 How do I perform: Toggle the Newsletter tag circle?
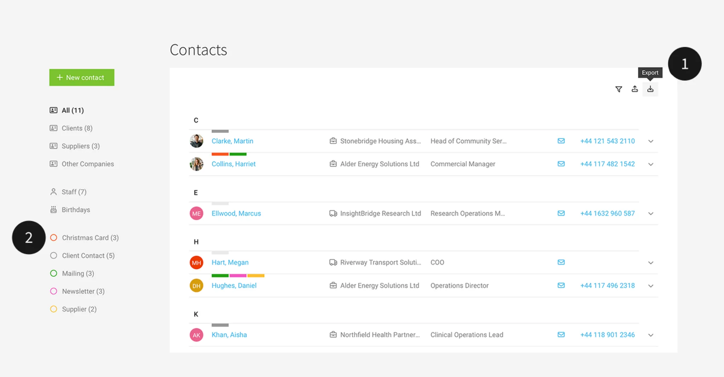54,291
